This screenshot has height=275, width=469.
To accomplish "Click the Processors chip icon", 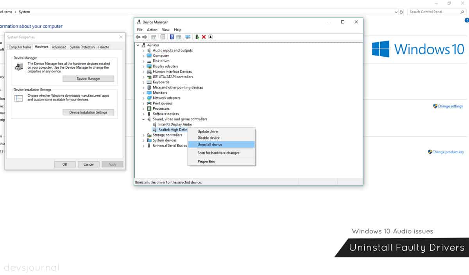I will (x=149, y=109).
